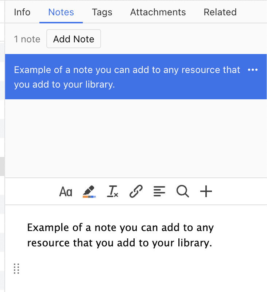Click the plus insert icon in editor toolbar
The height and width of the screenshot is (292, 267).
tap(206, 191)
